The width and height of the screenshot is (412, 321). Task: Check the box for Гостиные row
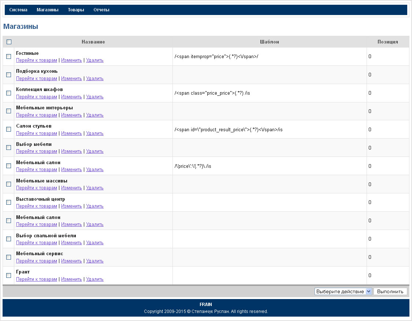[x=9, y=57]
